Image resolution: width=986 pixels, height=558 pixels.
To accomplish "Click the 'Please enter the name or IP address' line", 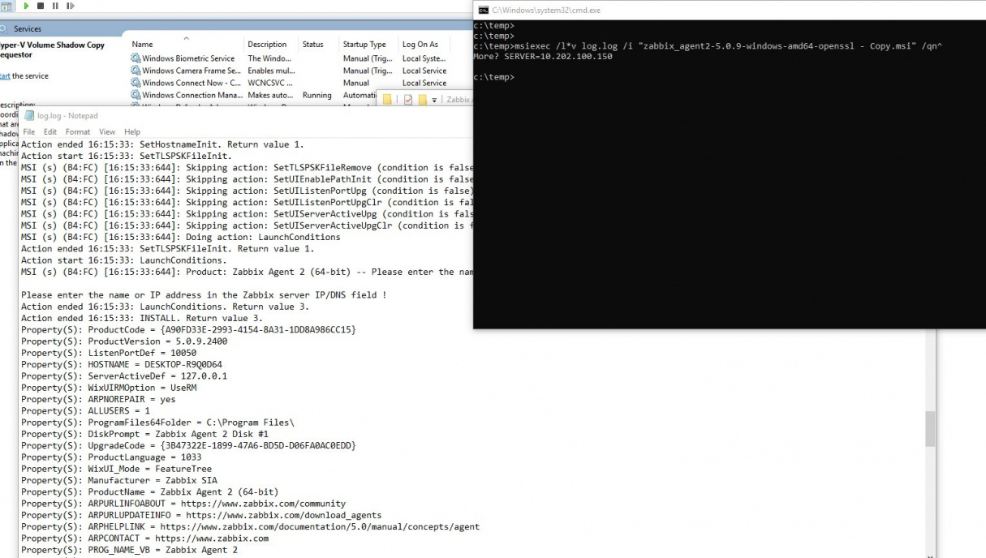I will tap(204, 295).
